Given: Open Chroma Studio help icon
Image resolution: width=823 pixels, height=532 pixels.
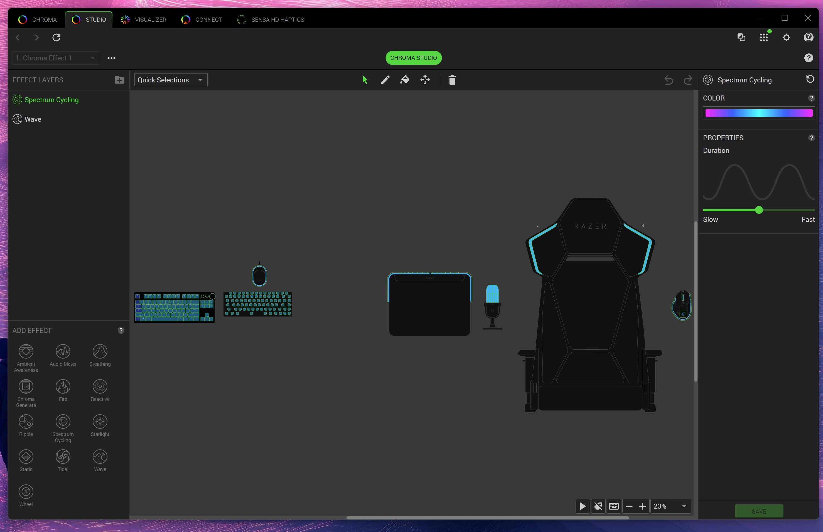Looking at the screenshot, I should [809, 58].
